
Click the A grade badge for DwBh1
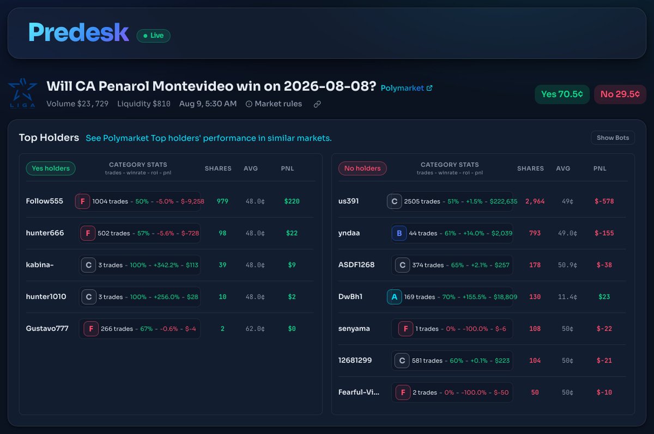[x=395, y=297]
